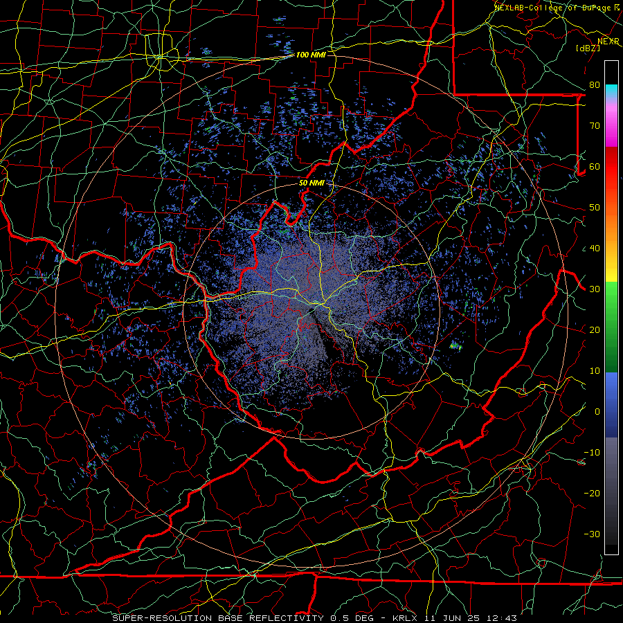Click the 40 value on the color scale

click(x=595, y=249)
